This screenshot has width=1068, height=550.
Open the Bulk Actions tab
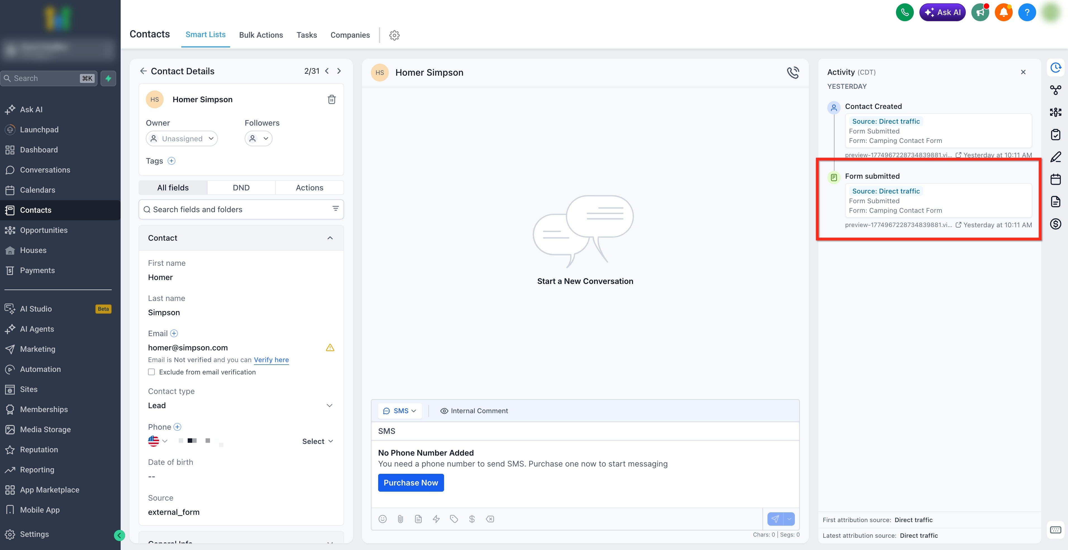point(261,35)
